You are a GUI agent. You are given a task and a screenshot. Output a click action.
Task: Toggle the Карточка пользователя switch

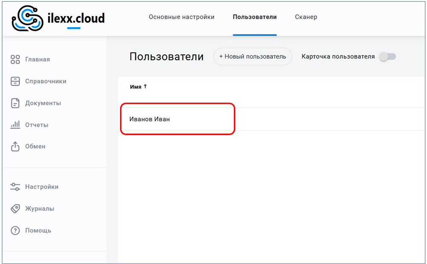pyautogui.click(x=388, y=57)
